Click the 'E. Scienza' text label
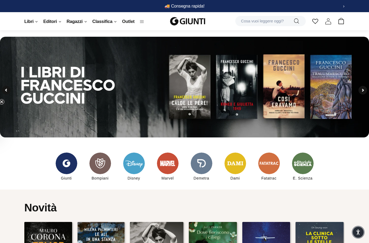 303,178
